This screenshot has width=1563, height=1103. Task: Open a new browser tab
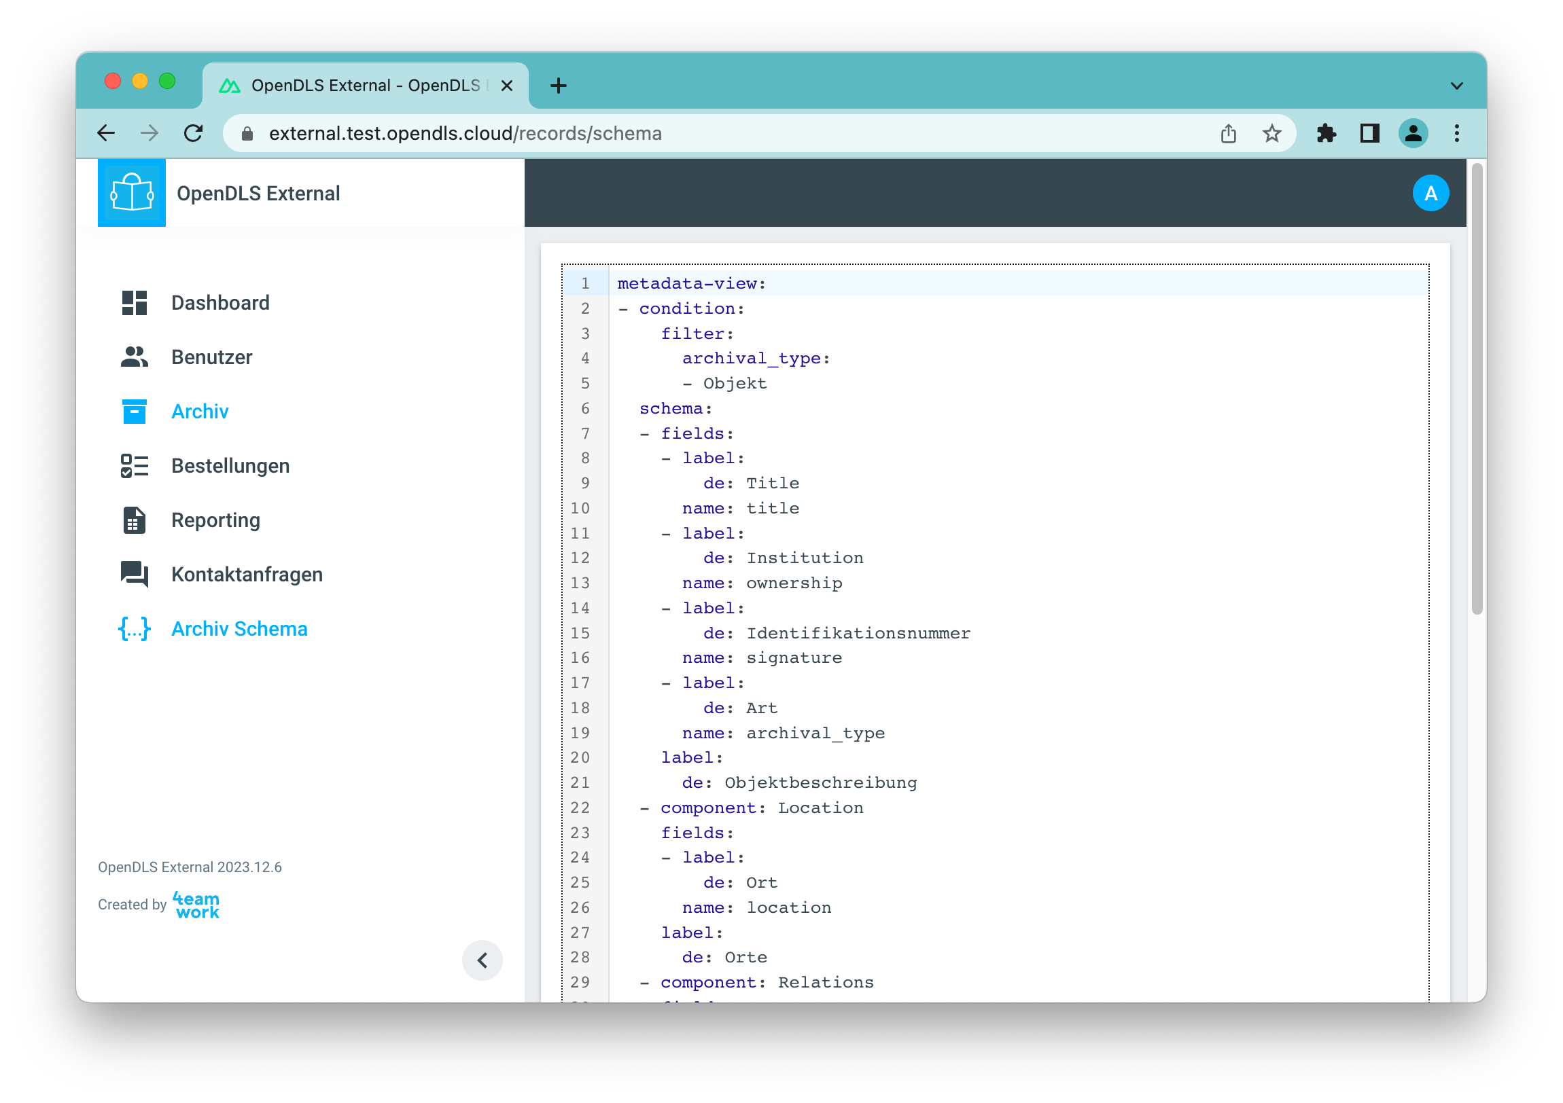(x=558, y=86)
